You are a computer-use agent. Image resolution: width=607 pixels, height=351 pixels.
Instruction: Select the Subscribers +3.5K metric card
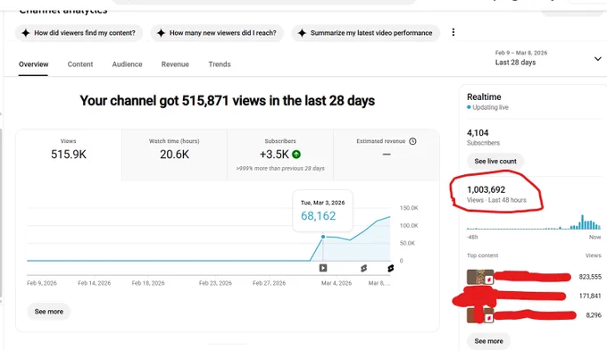coord(280,155)
